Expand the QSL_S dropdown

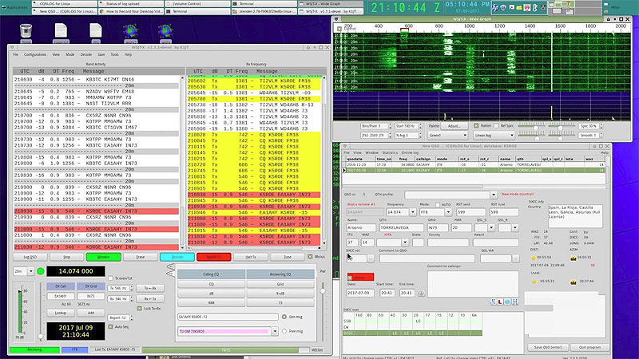491,227
